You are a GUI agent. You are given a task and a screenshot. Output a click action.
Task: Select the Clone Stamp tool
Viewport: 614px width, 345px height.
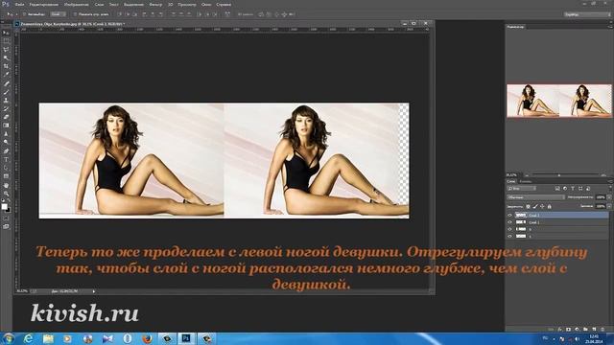tap(6, 100)
